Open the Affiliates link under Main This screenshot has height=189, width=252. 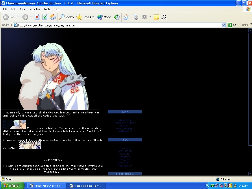click(125, 132)
